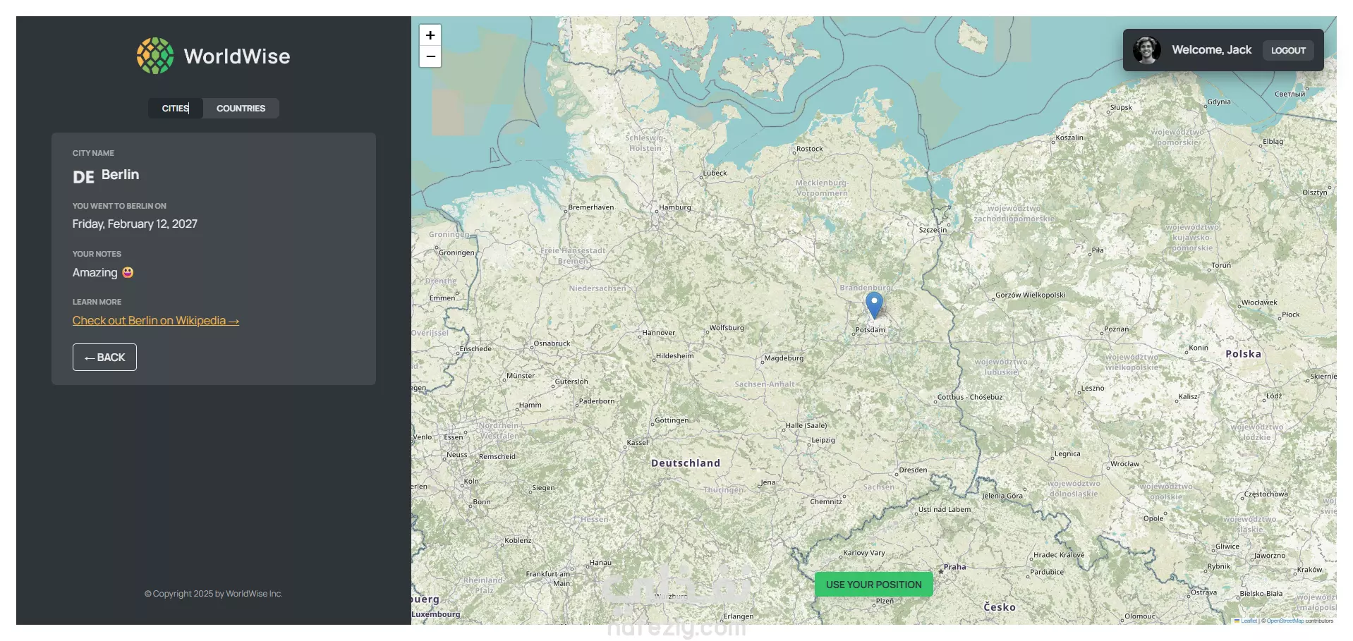
Task: Click the WorldWise title text
Action: click(x=237, y=56)
